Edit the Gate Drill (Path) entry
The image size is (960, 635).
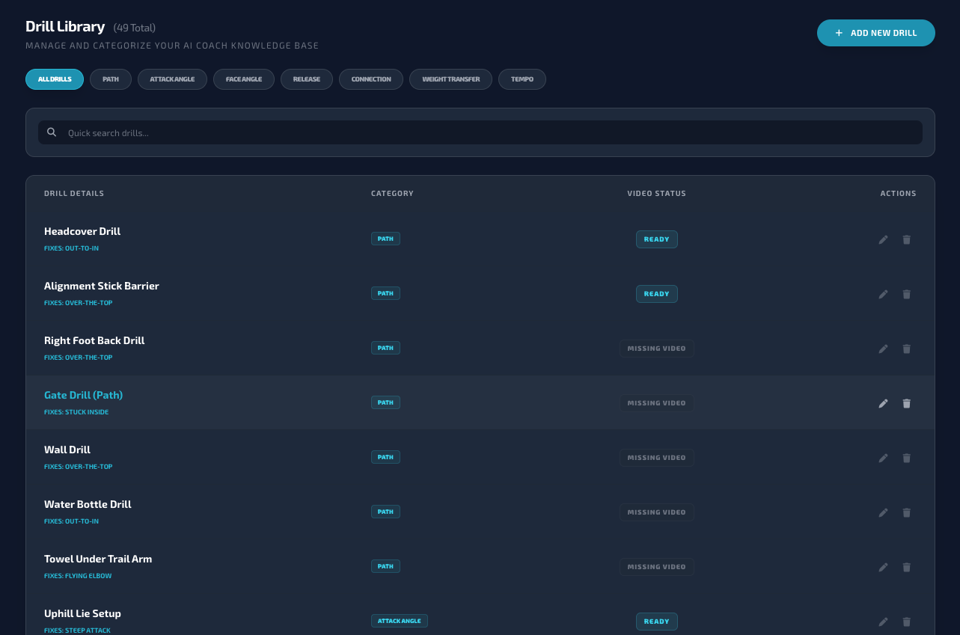click(x=884, y=403)
